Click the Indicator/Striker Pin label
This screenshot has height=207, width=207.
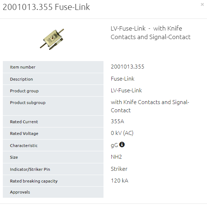pos(30,169)
